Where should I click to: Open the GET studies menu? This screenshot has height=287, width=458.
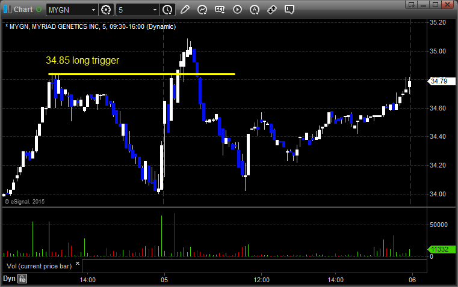click(220, 10)
